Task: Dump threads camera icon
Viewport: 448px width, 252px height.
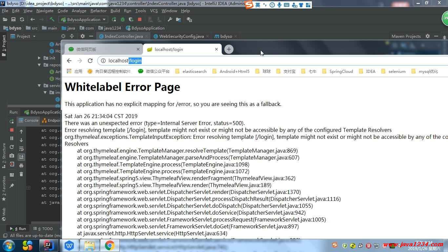Action: point(12,156)
